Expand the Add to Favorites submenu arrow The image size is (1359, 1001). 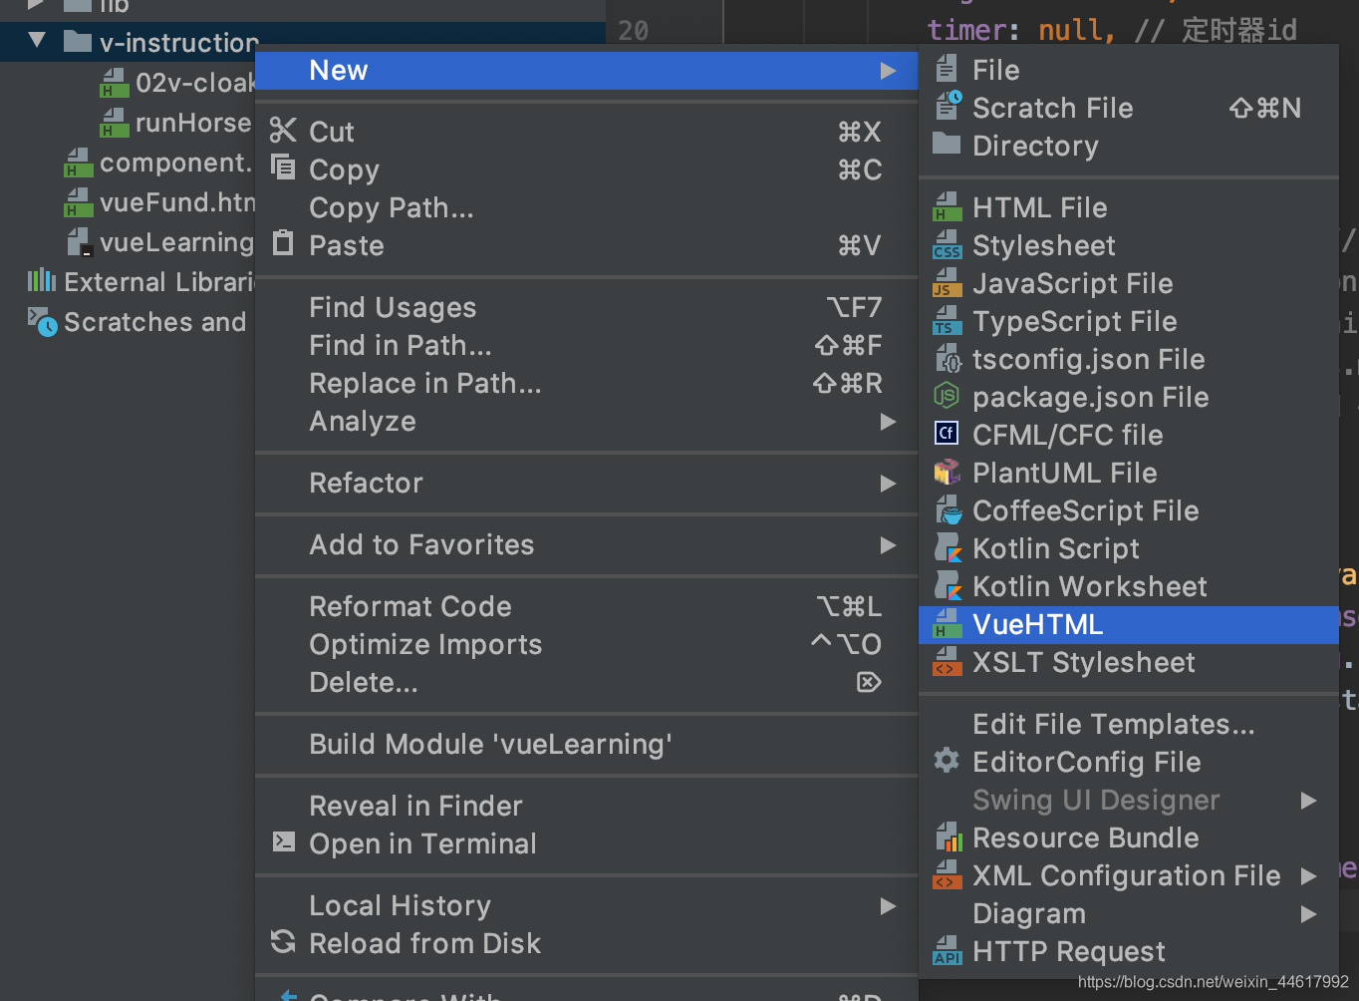888,545
